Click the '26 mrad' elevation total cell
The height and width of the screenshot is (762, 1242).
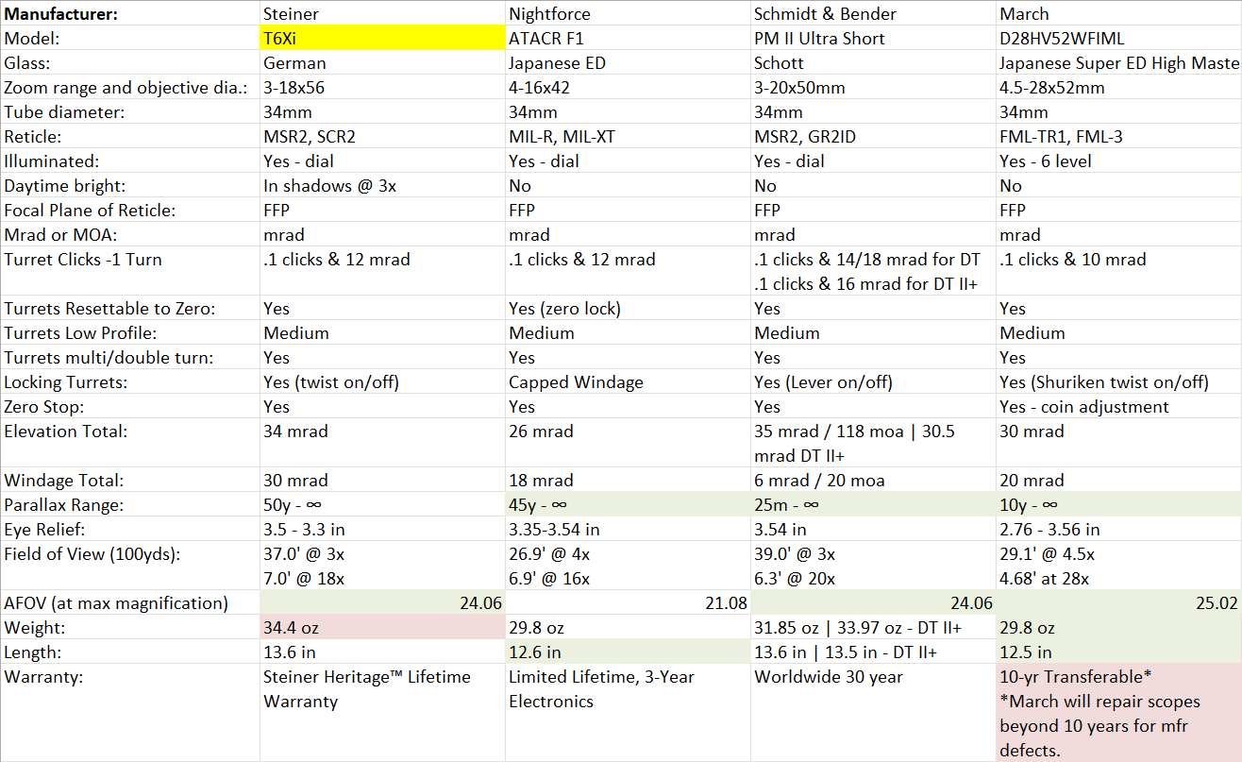pyautogui.click(x=629, y=444)
